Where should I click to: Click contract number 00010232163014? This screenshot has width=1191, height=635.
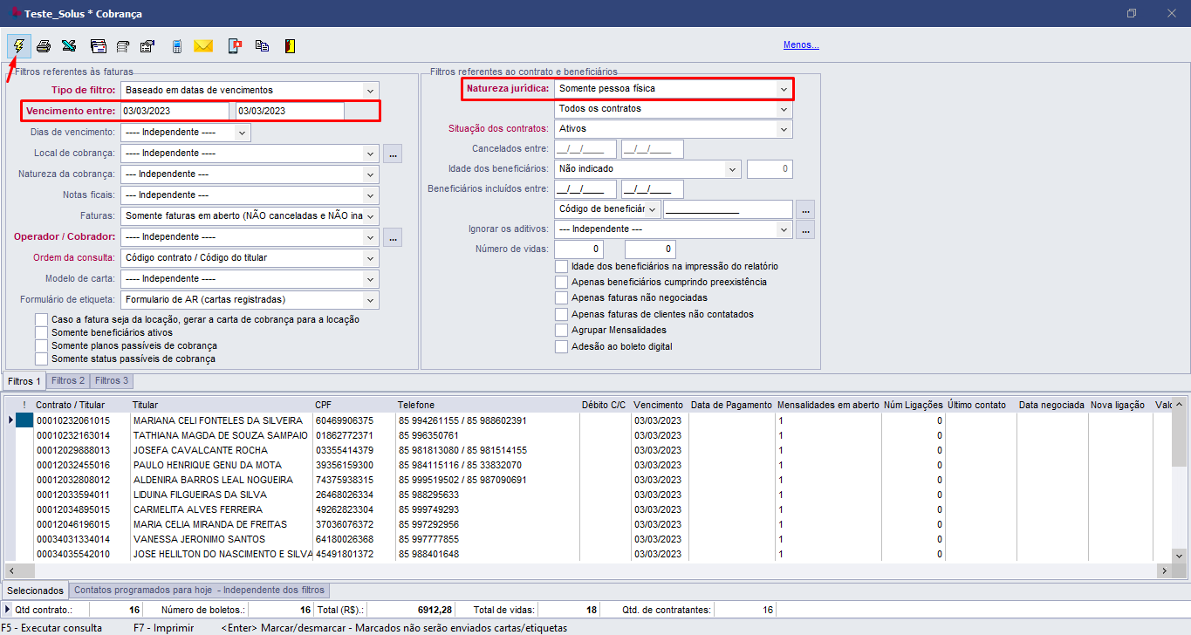pyautogui.click(x=73, y=435)
